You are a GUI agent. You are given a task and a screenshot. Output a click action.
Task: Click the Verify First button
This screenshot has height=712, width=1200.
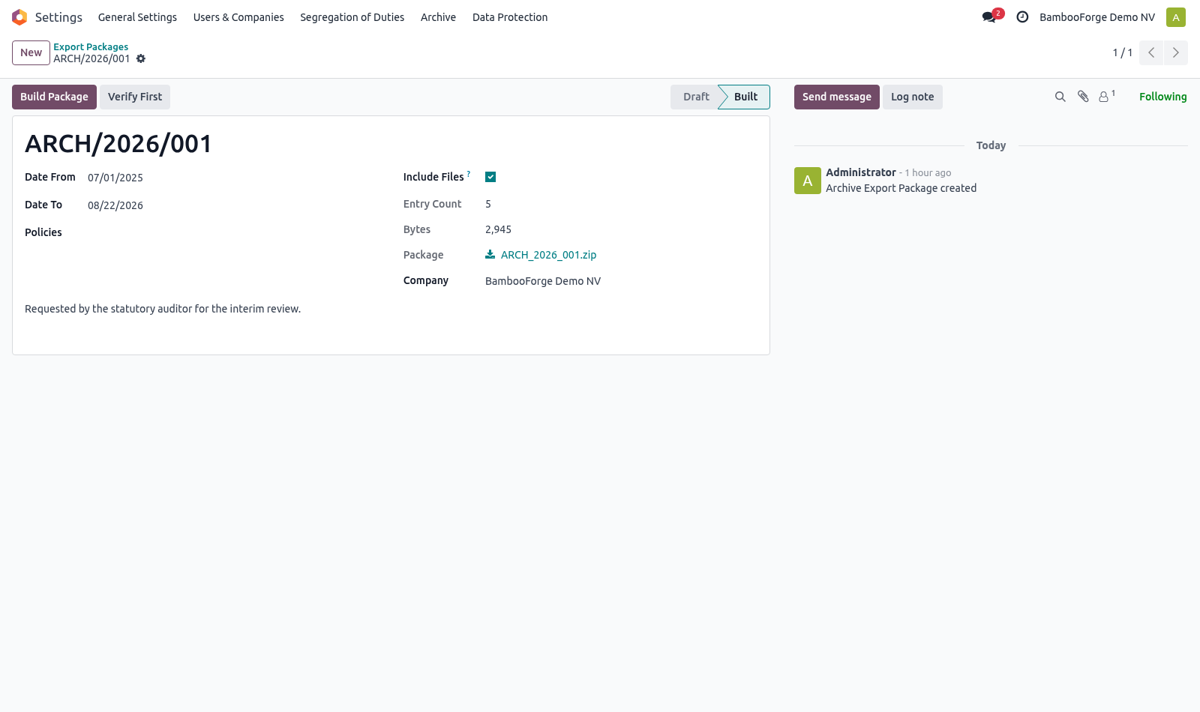pos(135,97)
